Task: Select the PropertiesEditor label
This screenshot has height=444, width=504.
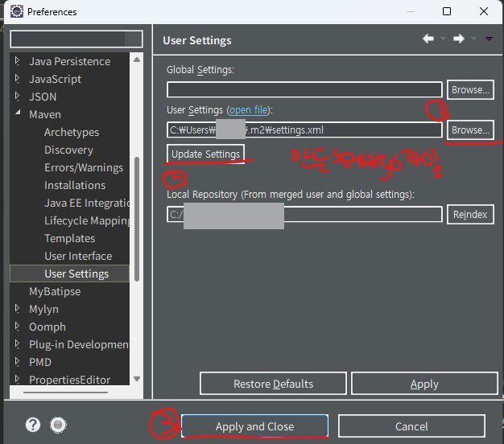Action: coord(69,380)
